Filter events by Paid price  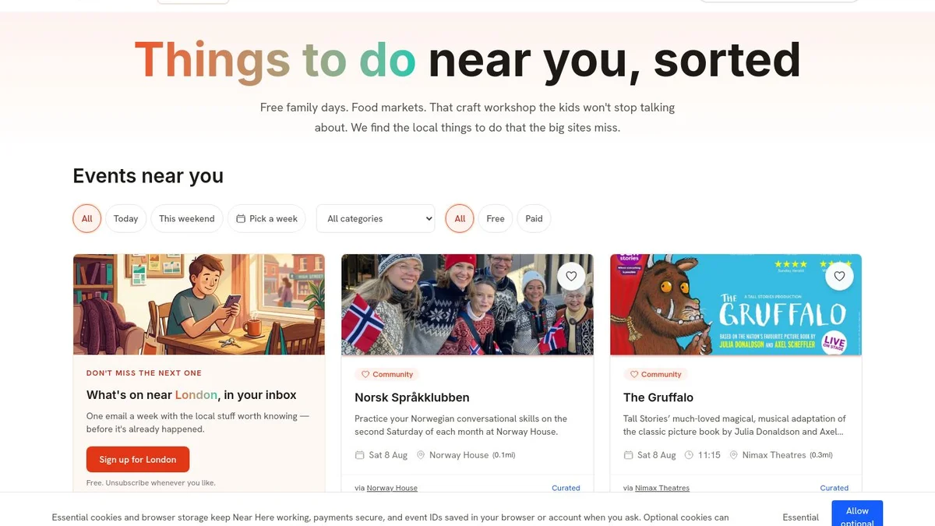pyautogui.click(x=534, y=219)
